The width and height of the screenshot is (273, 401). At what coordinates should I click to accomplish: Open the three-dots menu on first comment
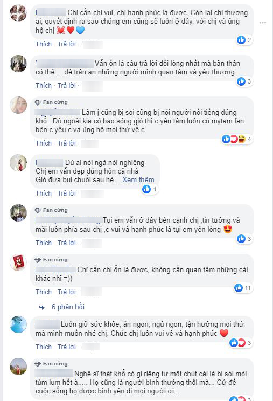(x=263, y=23)
